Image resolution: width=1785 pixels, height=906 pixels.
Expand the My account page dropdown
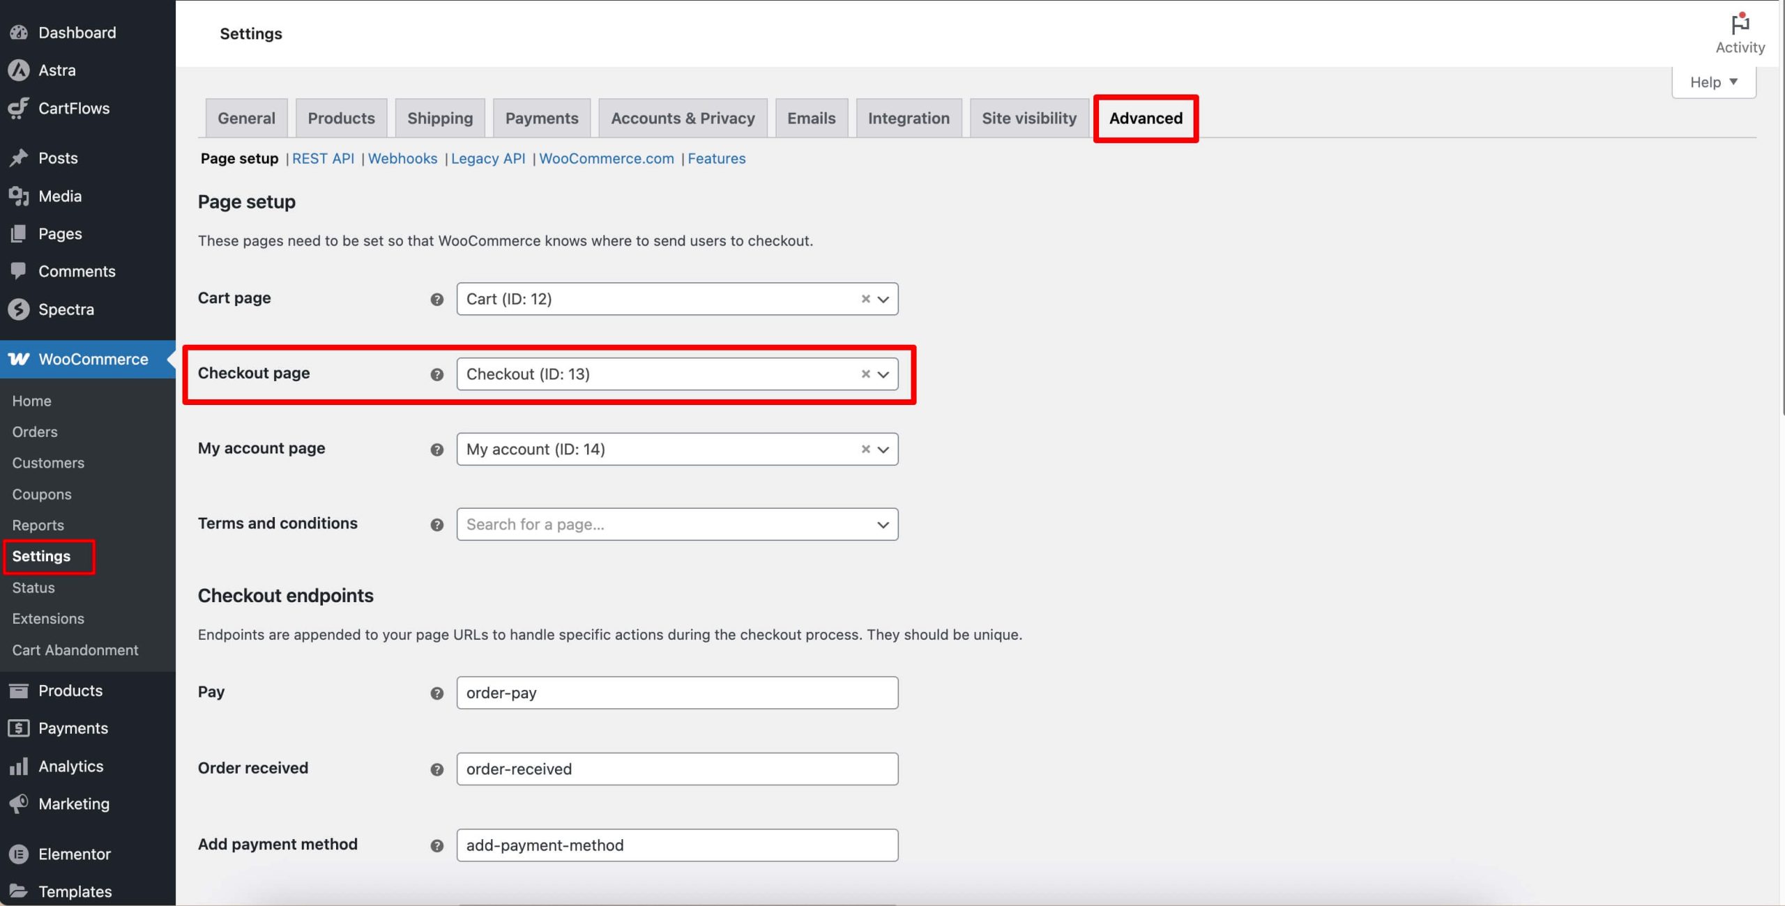pyautogui.click(x=883, y=450)
